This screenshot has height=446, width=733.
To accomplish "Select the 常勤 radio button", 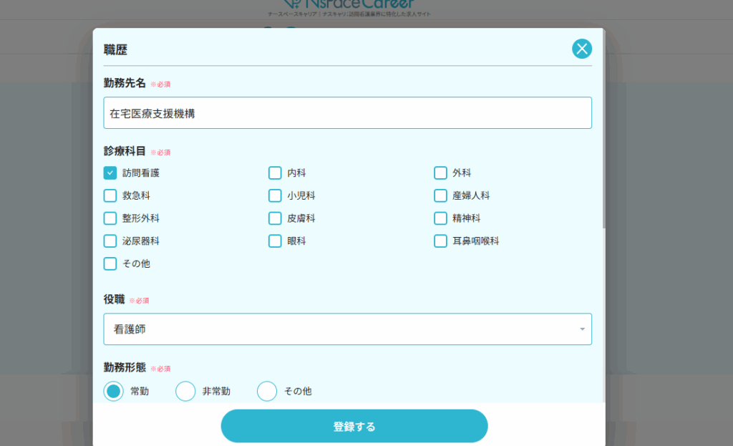I will coord(114,391).
